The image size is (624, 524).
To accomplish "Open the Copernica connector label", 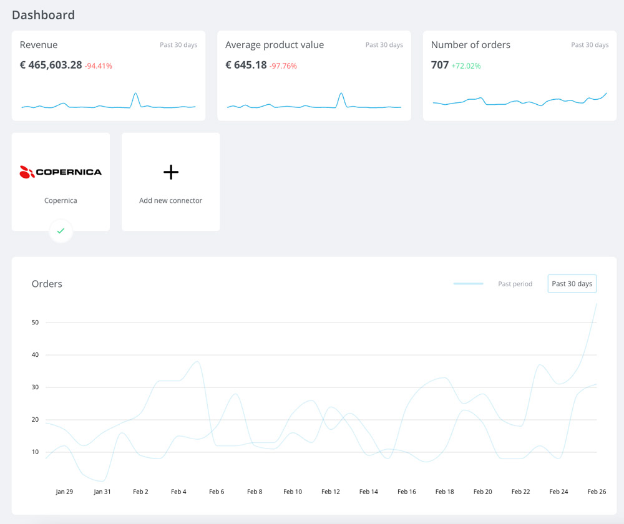I will 61,200.
